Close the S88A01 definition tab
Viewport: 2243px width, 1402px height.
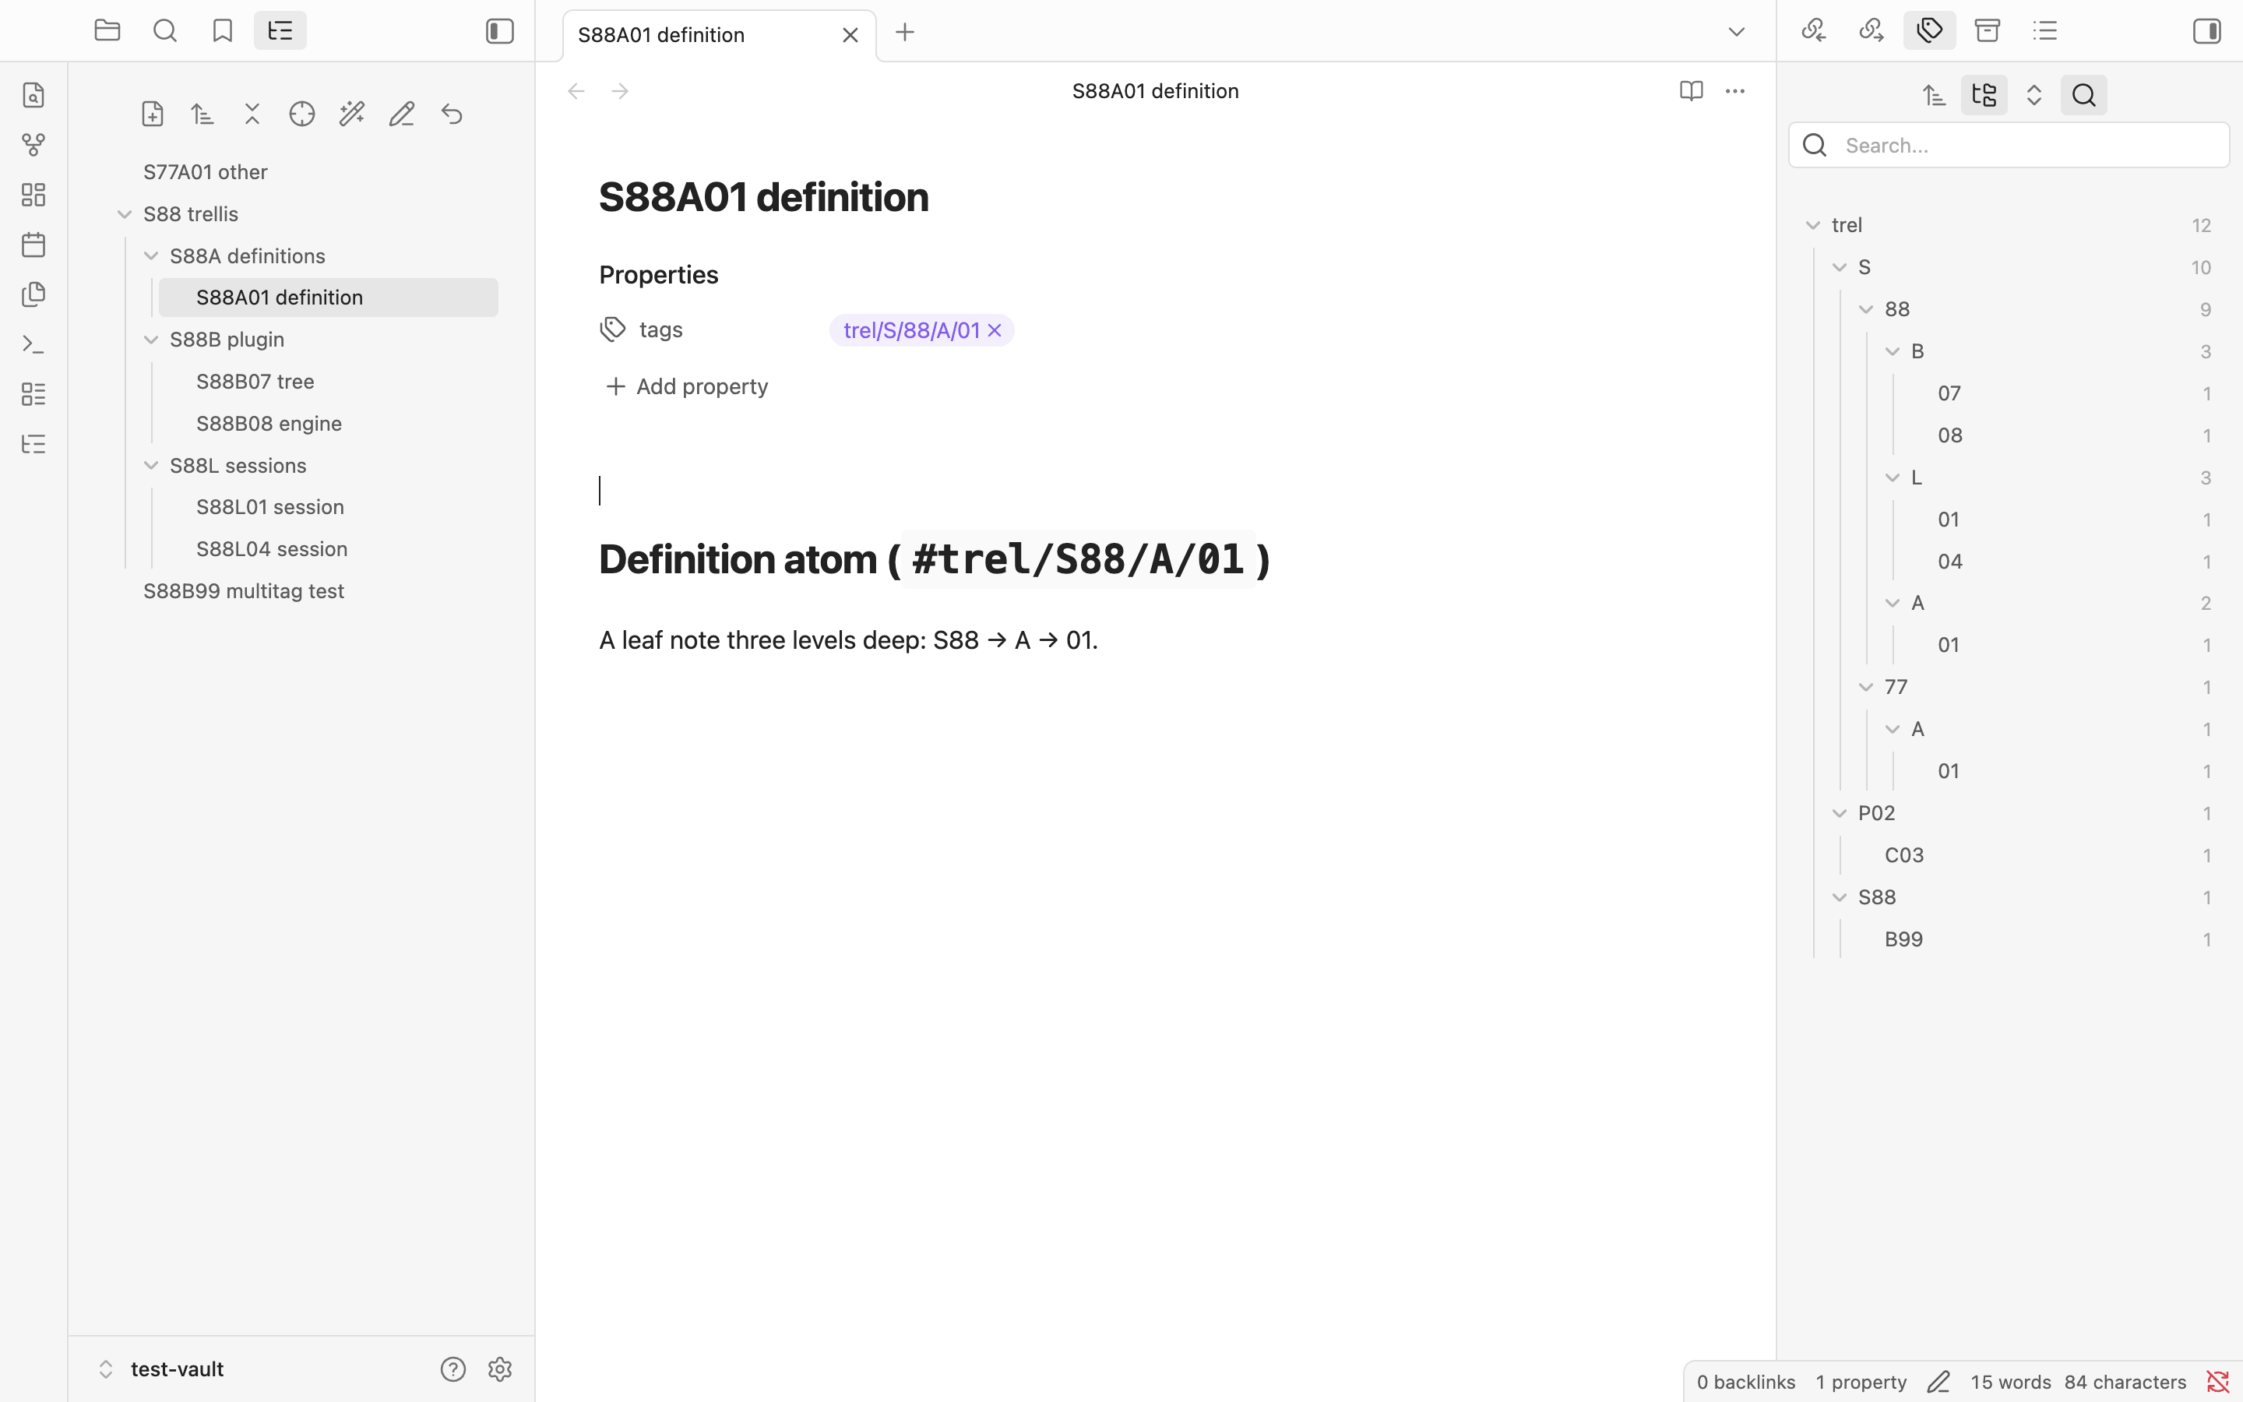click(850, 35)
